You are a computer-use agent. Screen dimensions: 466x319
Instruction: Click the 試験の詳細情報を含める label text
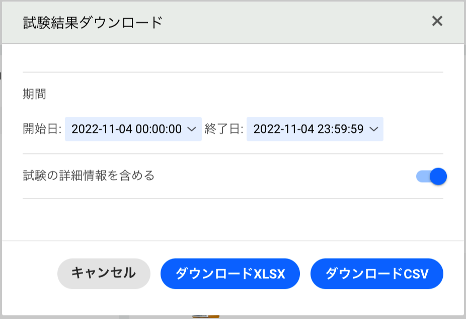[89, 176]
